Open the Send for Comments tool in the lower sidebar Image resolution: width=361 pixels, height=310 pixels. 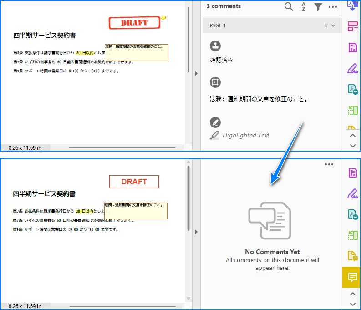(x=352, y=256)
